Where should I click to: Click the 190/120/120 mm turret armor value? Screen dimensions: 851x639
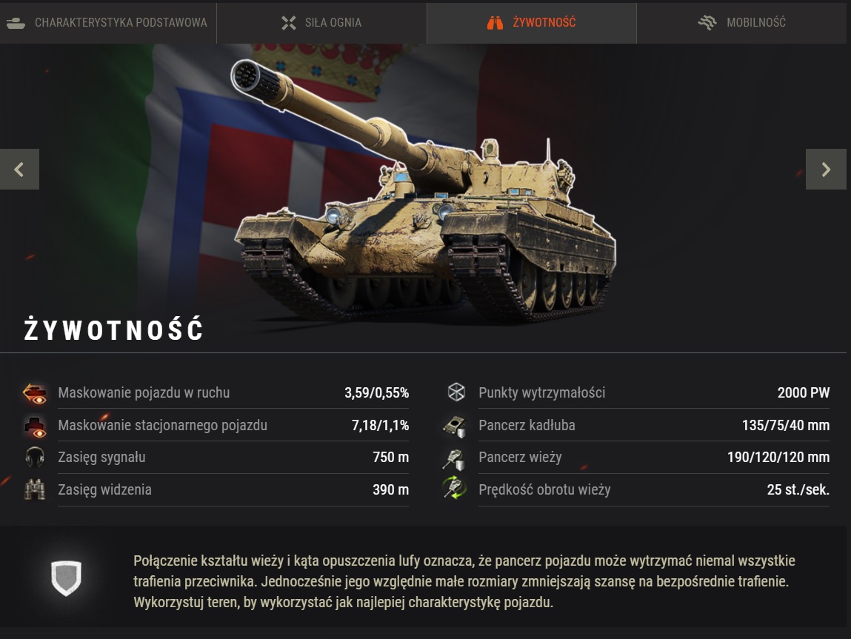(x=778, y=458)
